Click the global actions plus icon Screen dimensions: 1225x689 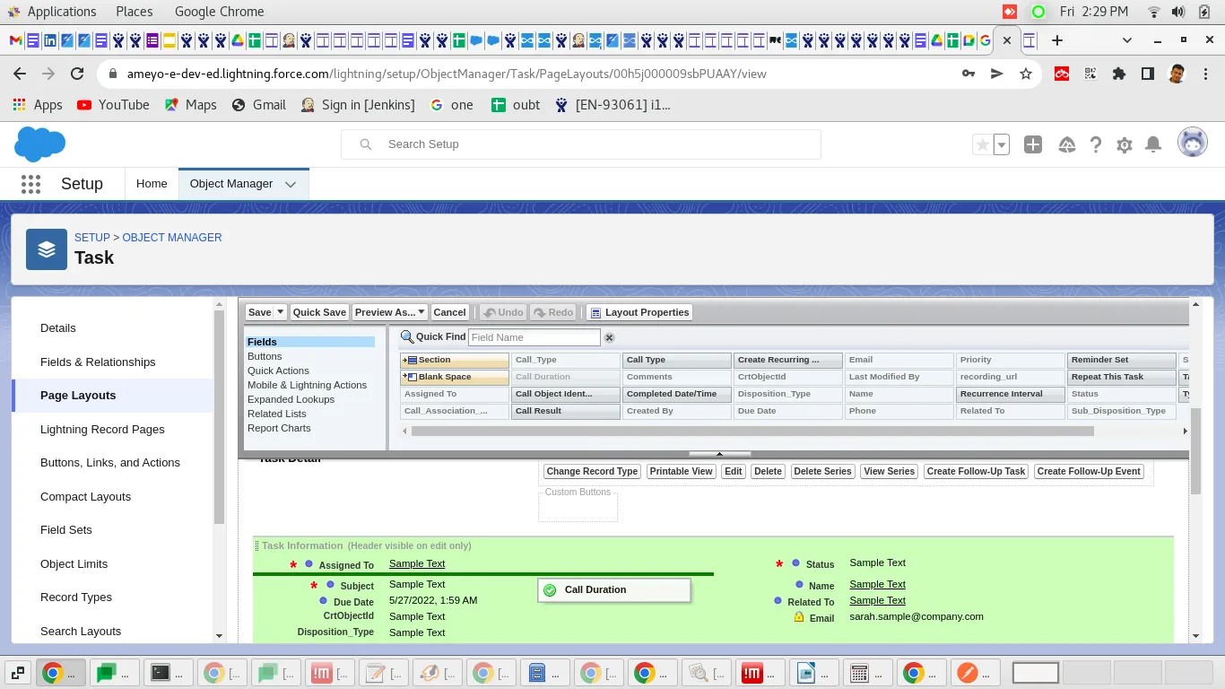coord(1033,144)
